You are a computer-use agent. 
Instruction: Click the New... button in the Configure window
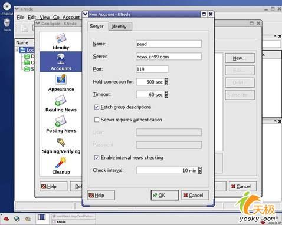(240, 58)
